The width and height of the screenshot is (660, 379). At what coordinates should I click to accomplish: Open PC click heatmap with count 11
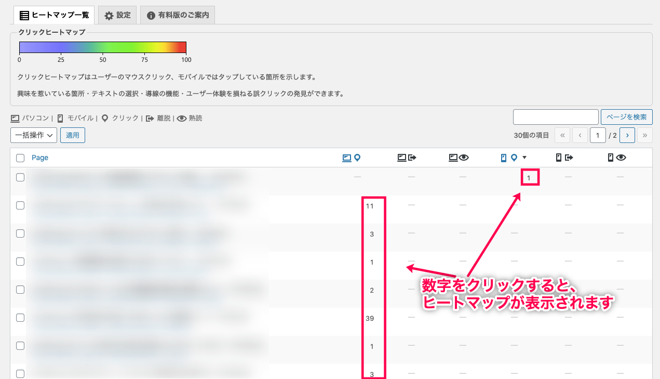[x=370, y=206]
